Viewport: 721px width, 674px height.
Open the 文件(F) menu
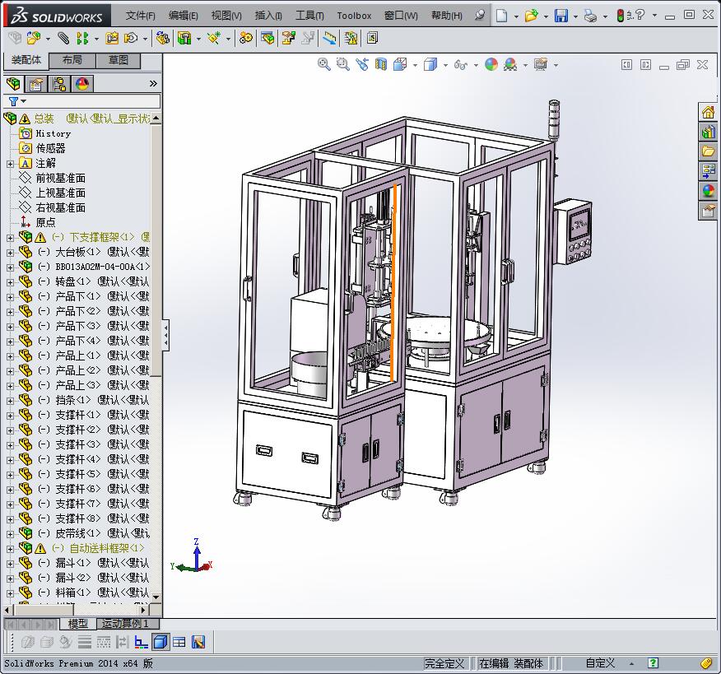[x=140, y=16]
